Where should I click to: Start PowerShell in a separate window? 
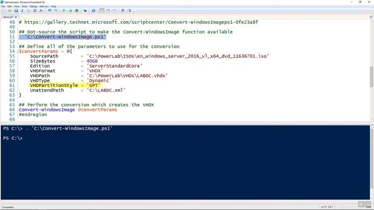(x=93, y=10)
